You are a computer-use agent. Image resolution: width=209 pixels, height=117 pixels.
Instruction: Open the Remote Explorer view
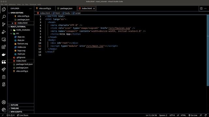[x=4, y=39]
